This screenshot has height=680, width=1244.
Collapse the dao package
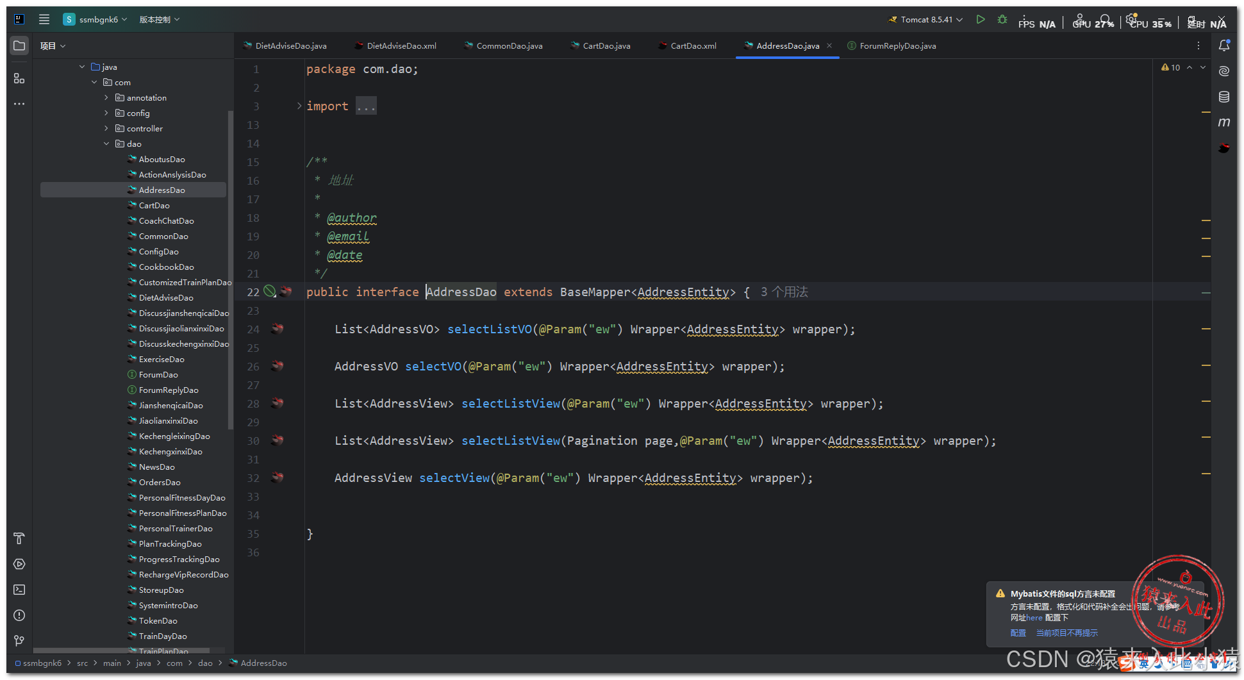[x=106, y=144]
